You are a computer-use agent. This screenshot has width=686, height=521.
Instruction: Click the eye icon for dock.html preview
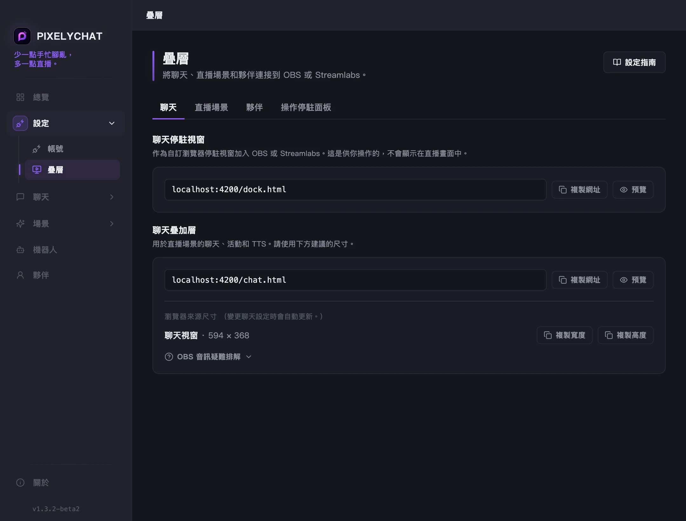click(x=624, y=190)
